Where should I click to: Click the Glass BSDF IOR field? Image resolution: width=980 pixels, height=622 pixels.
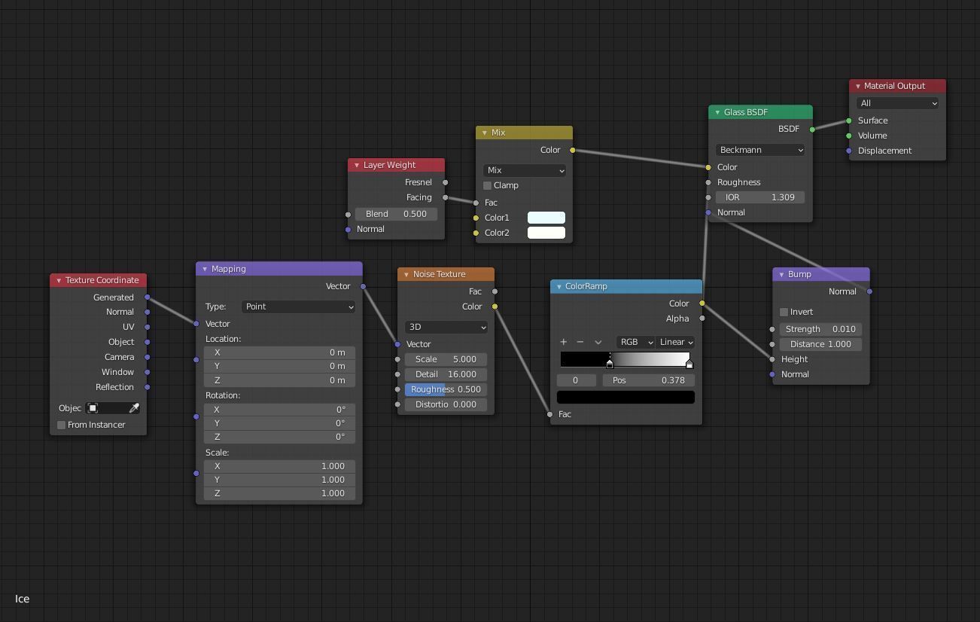760,197
